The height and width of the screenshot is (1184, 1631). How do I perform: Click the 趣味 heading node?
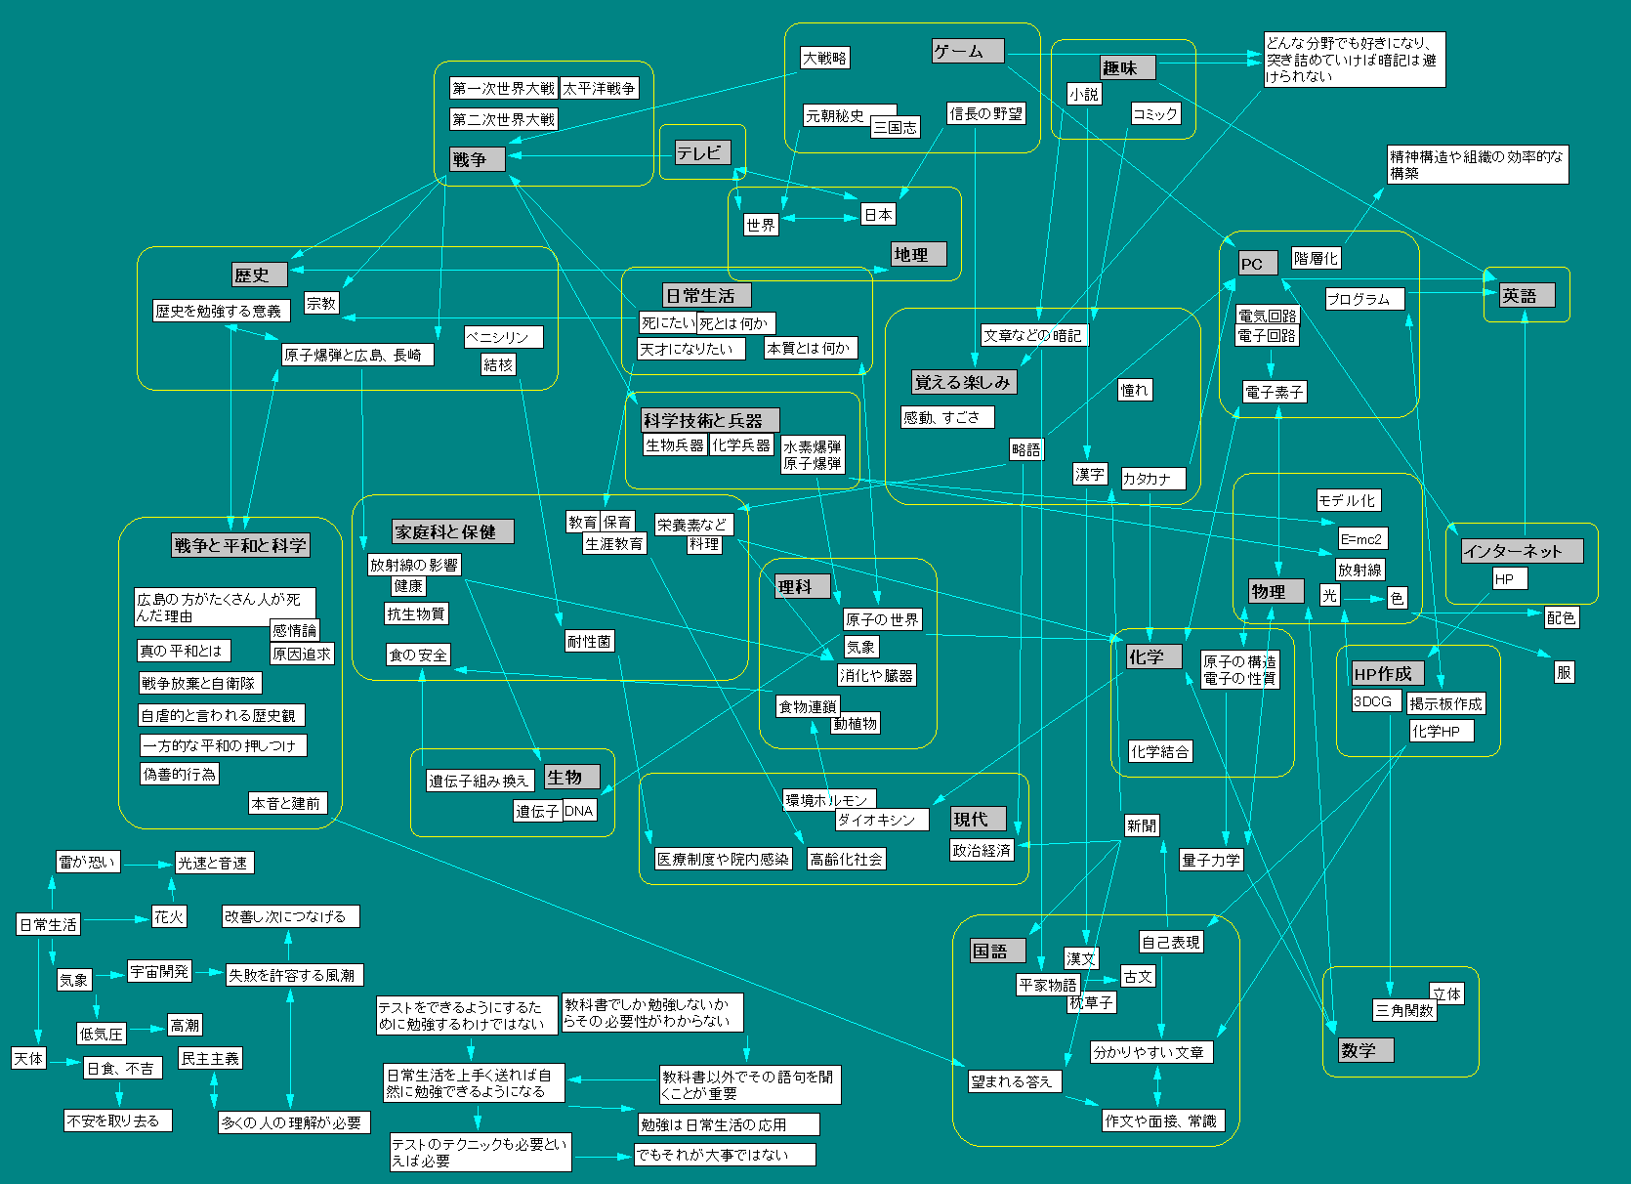pos(1126,67)
